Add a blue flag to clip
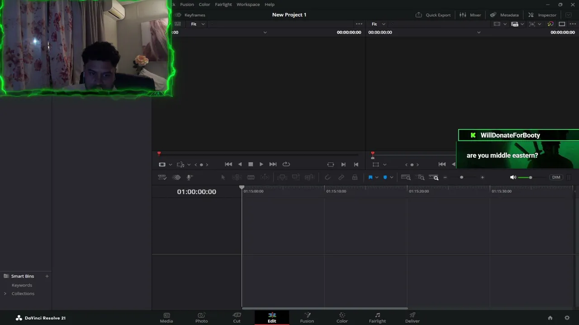This screenshot has width=579, height=325. (x=370, y=177)
